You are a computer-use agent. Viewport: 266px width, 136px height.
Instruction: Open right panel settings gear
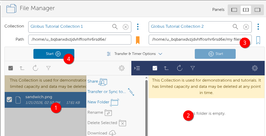pos(255,68)
